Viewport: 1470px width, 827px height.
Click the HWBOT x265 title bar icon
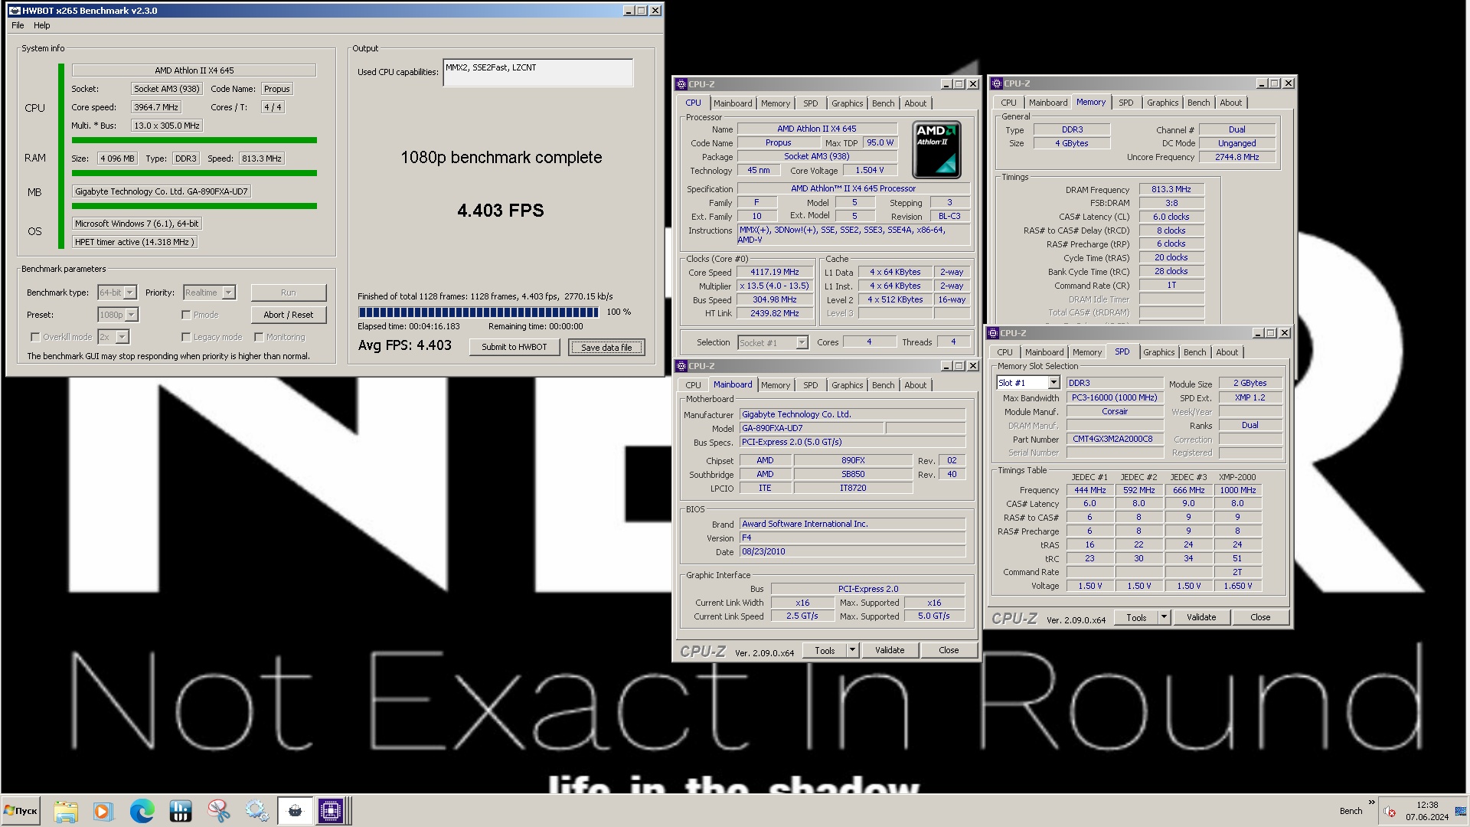click(x=14, y=11)
